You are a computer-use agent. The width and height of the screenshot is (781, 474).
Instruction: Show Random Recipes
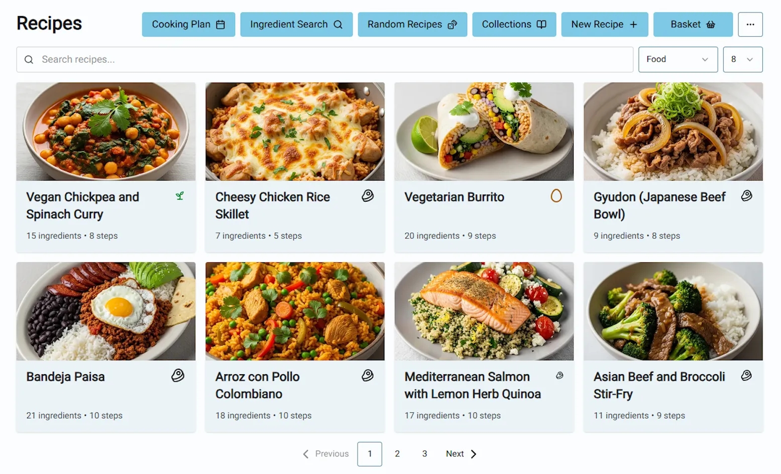[412, 25]
